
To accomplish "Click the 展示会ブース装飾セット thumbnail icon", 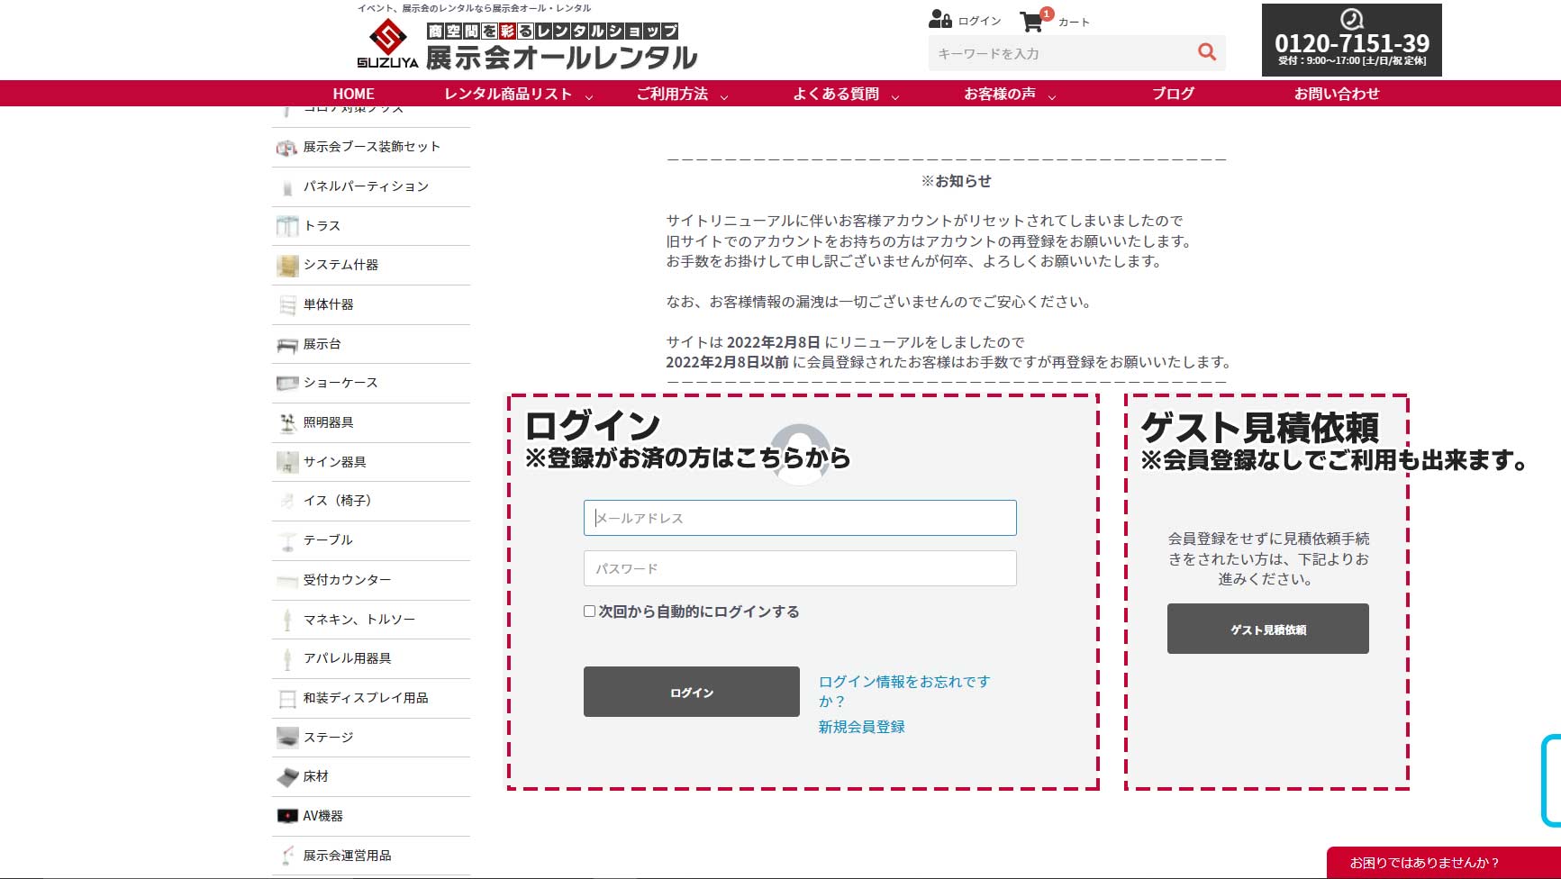I will (x=286, y=147).
